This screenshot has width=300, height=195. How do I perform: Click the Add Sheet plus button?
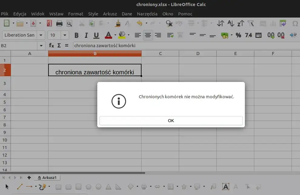coord(28,177)
